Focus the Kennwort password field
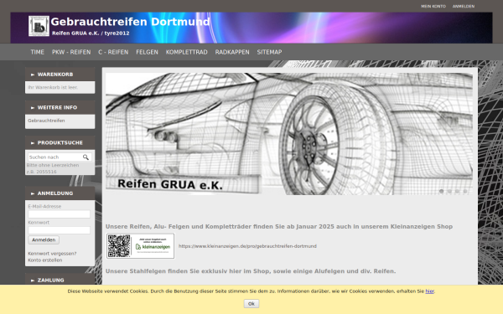 [59, 230]
